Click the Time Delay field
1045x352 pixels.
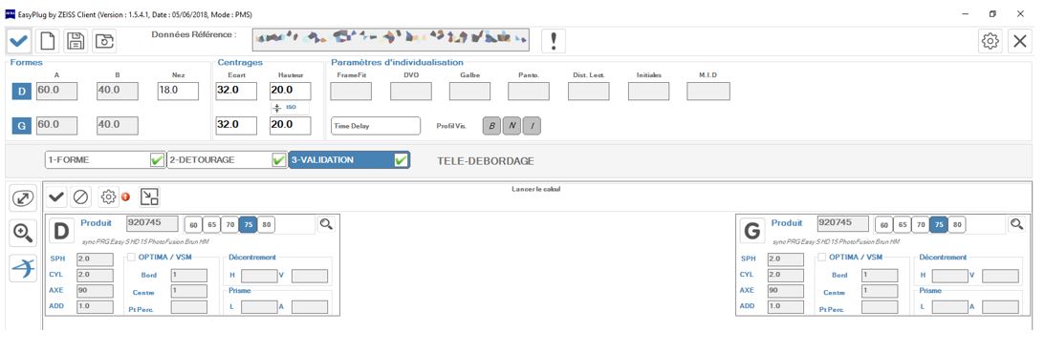coord(375,126)
